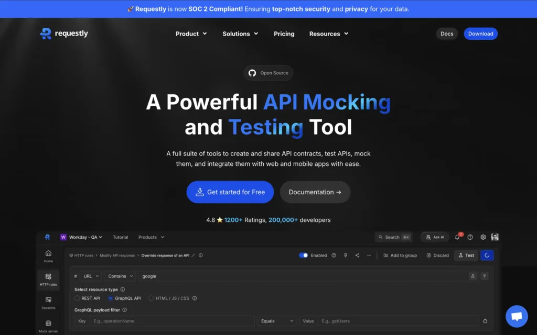537x335 pixels.
Task: Click the filter icon beside URL field
Action: [484, 276]
